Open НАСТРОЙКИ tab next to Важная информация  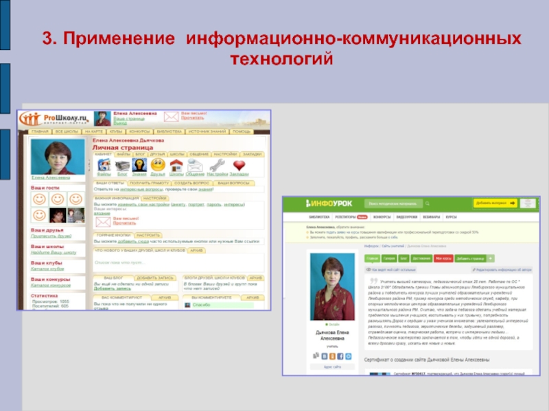tap(154, 199)
